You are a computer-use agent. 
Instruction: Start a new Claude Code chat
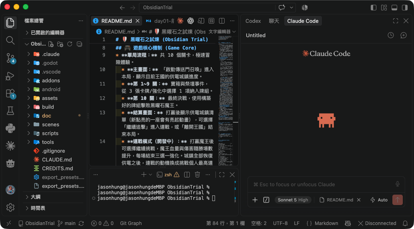(404, 35)
